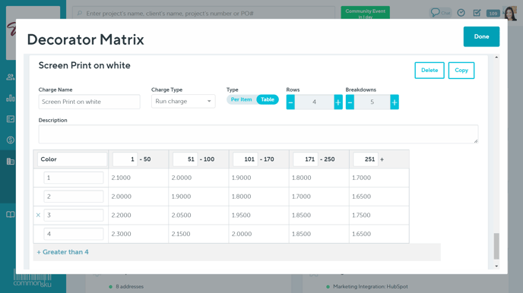Switch type toggle to Table

[x=267, y=99]
